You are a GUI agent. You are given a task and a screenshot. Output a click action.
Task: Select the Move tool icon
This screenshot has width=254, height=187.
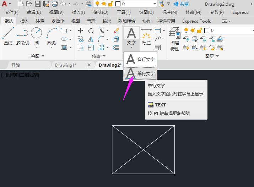coord(80,30)
